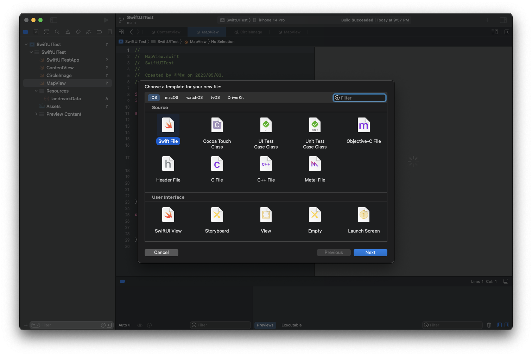Go back with the editor's left chevron
Image resolution: width=532 pixels, height=356 pixels.
tap(131, 32)
